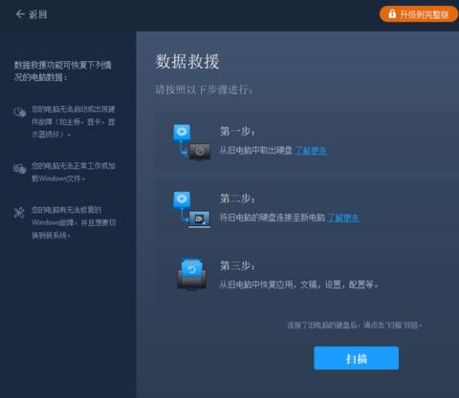Click the hint text above scan button
The height and width of the screenshot is (398, 459).
click(x=355, y=325)
